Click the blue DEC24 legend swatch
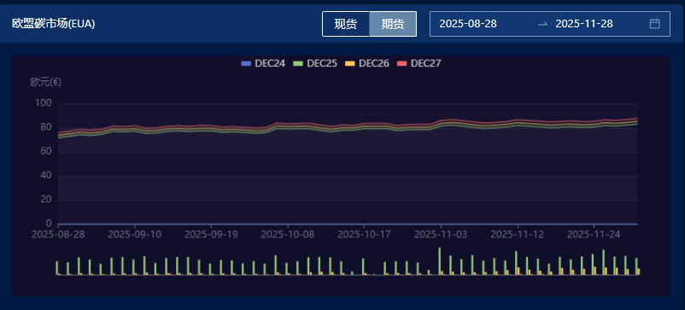This screenshot has width=685, height=310. pyautogui.click(x=246, y=64)
